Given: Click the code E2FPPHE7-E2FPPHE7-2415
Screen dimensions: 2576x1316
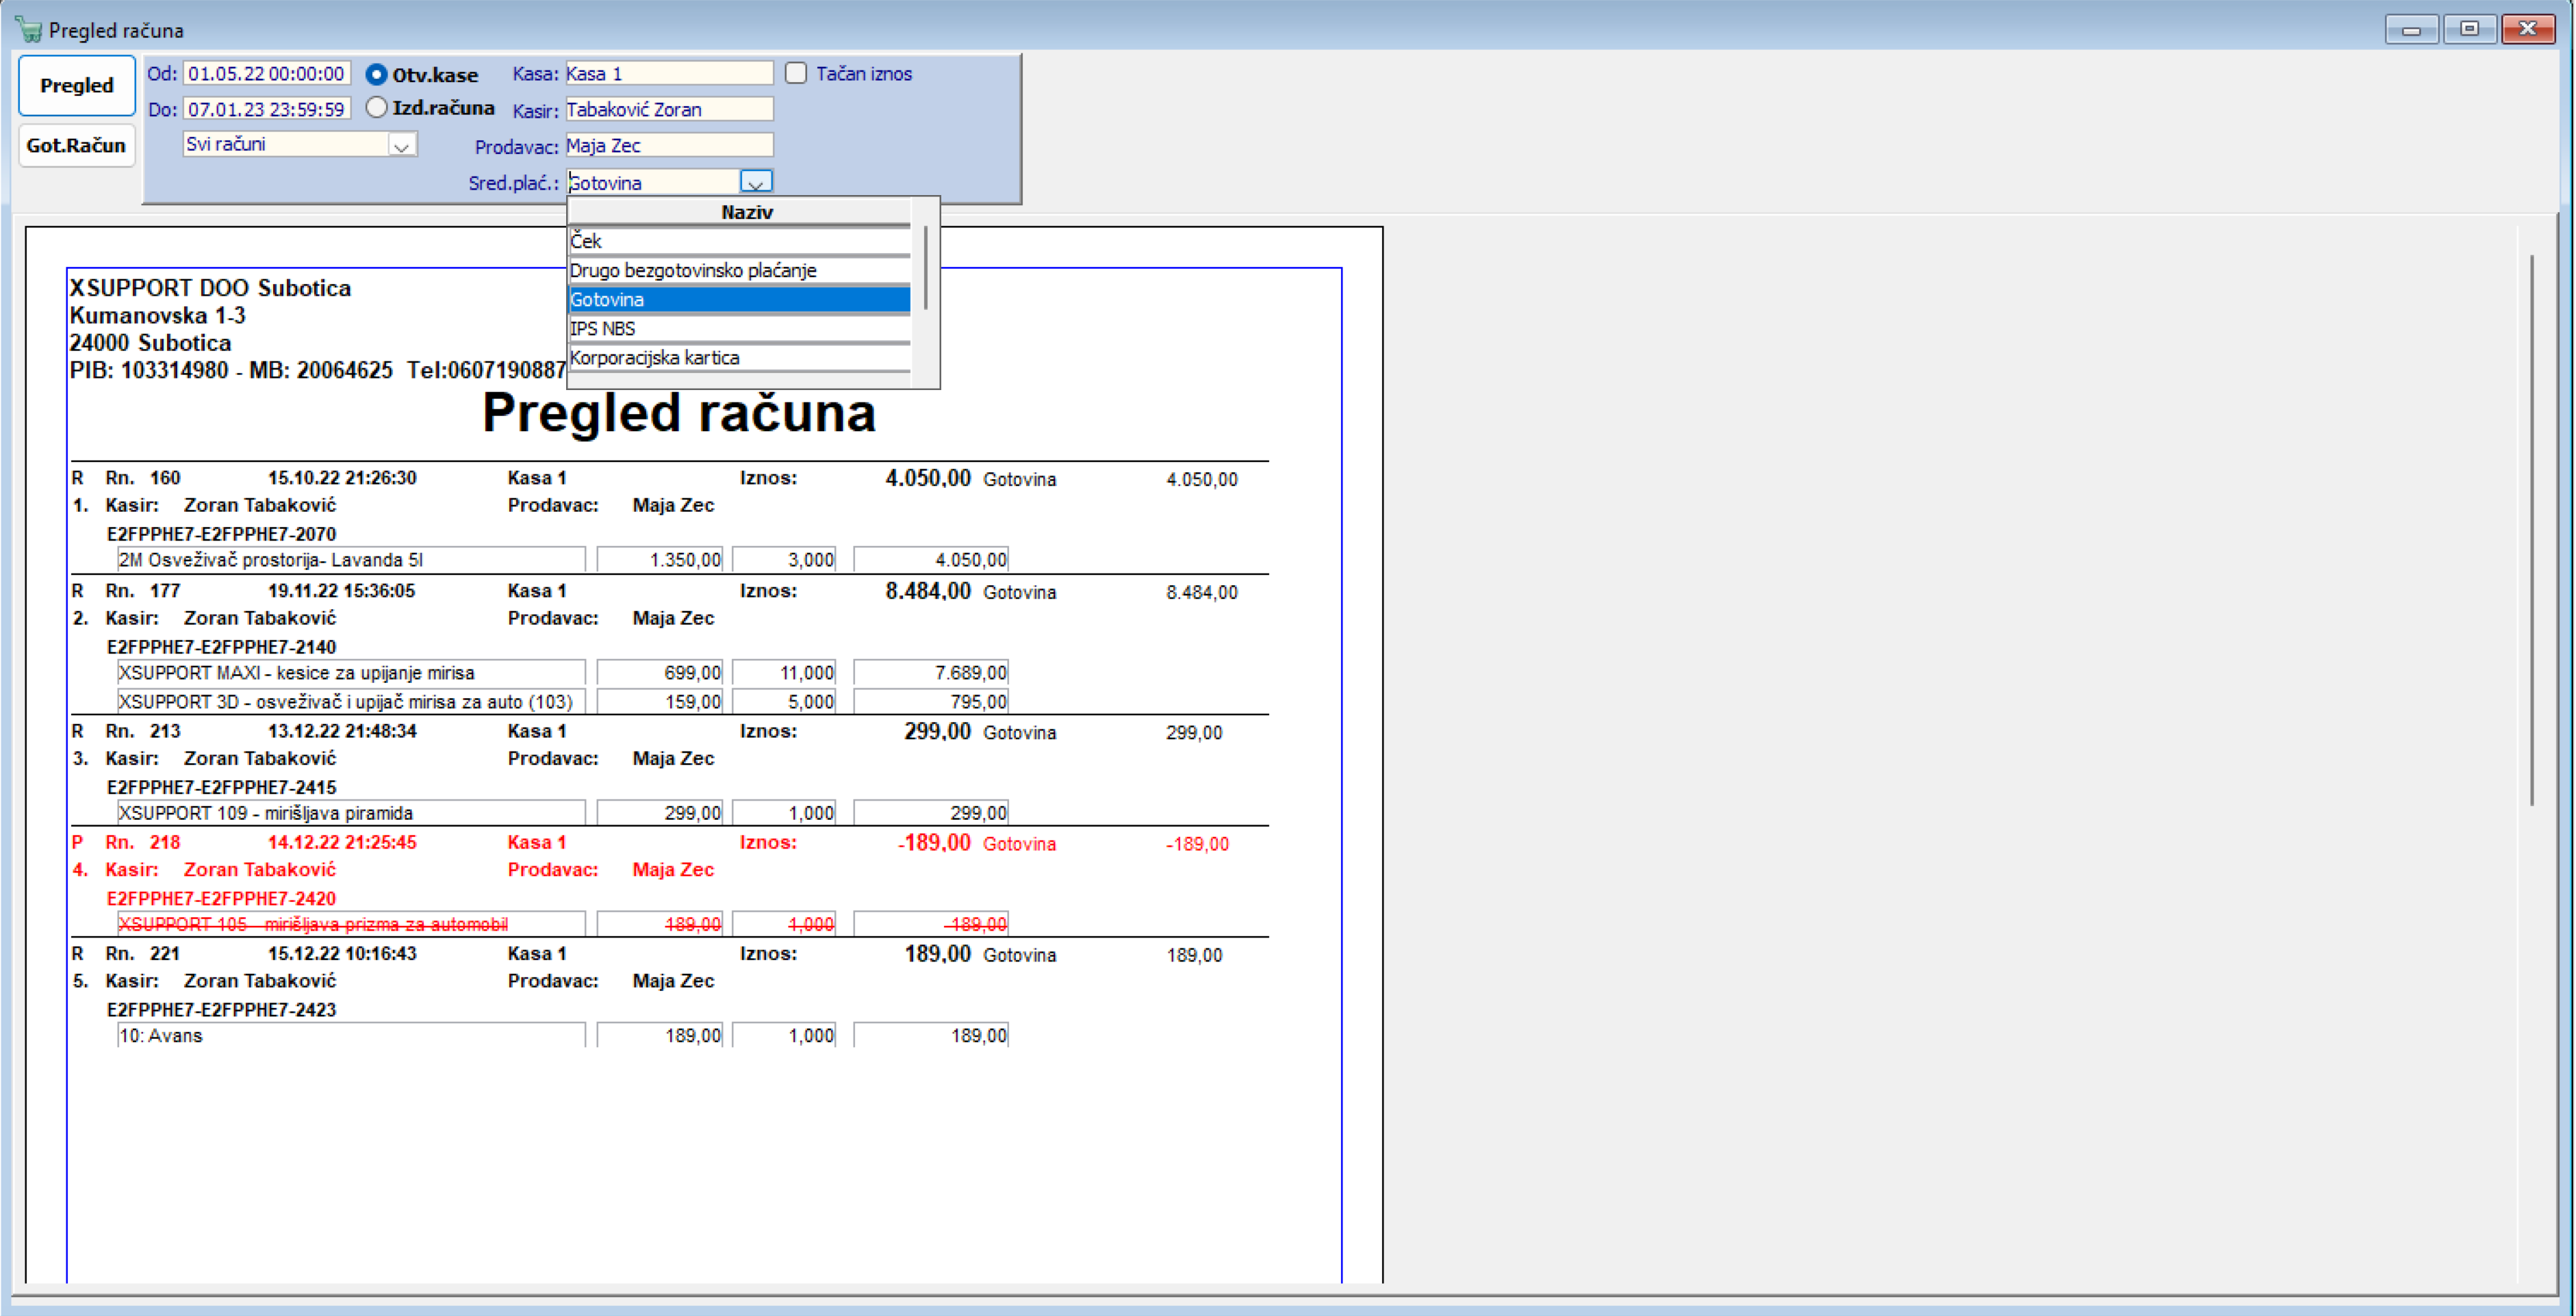Looking at the screenshot, I should pyautogui.click(x=221, y=788).
